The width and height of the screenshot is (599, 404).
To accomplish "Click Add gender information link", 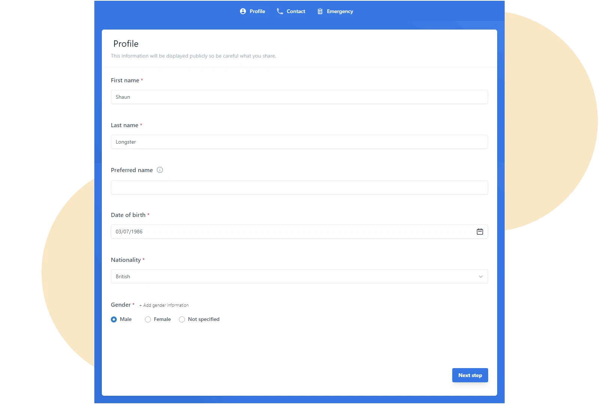I will click(164, 305).
